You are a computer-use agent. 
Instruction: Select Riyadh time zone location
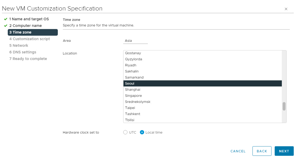tap(131, 65)
